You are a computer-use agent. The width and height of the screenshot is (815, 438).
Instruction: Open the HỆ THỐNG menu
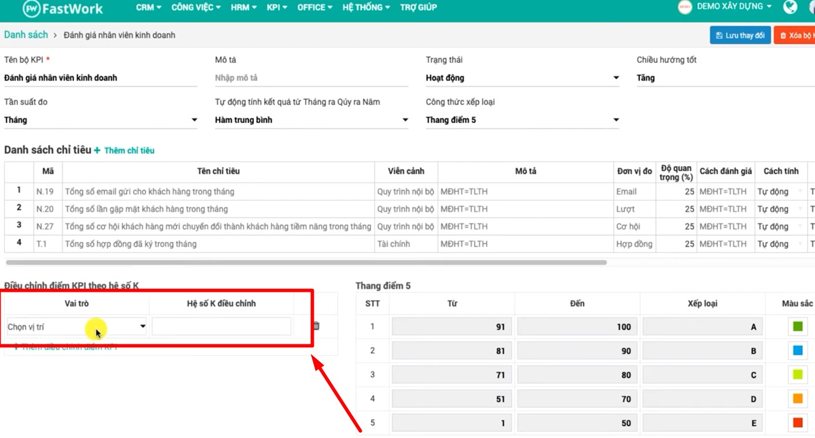click(x=362, y=7)
